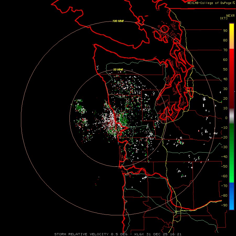
Task: Click the positive 50 scale value
Action: (x=225, y=69)
